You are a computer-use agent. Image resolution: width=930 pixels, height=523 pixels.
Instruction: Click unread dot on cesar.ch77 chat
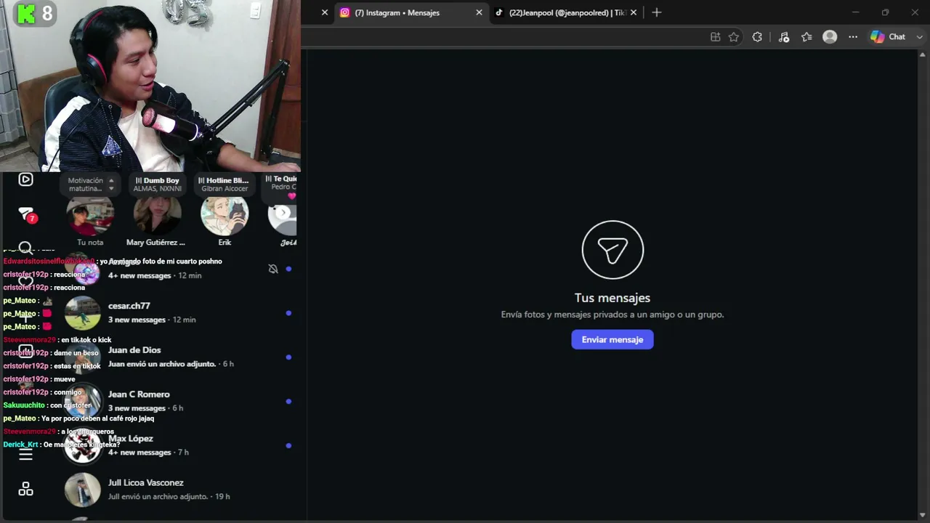(288, 313)
